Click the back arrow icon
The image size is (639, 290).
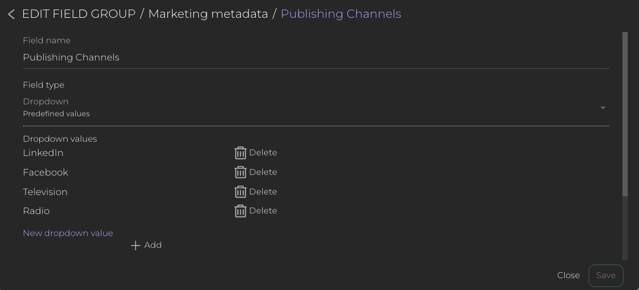[x=11, y=14]
